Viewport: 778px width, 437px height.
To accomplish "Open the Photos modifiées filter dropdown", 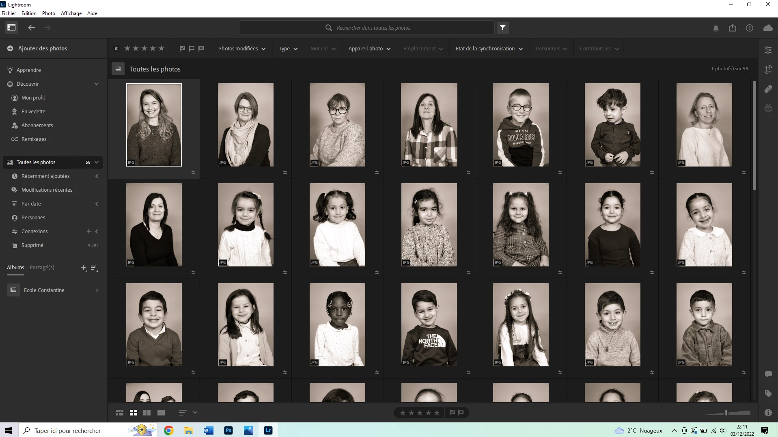I will pos(242,48).
